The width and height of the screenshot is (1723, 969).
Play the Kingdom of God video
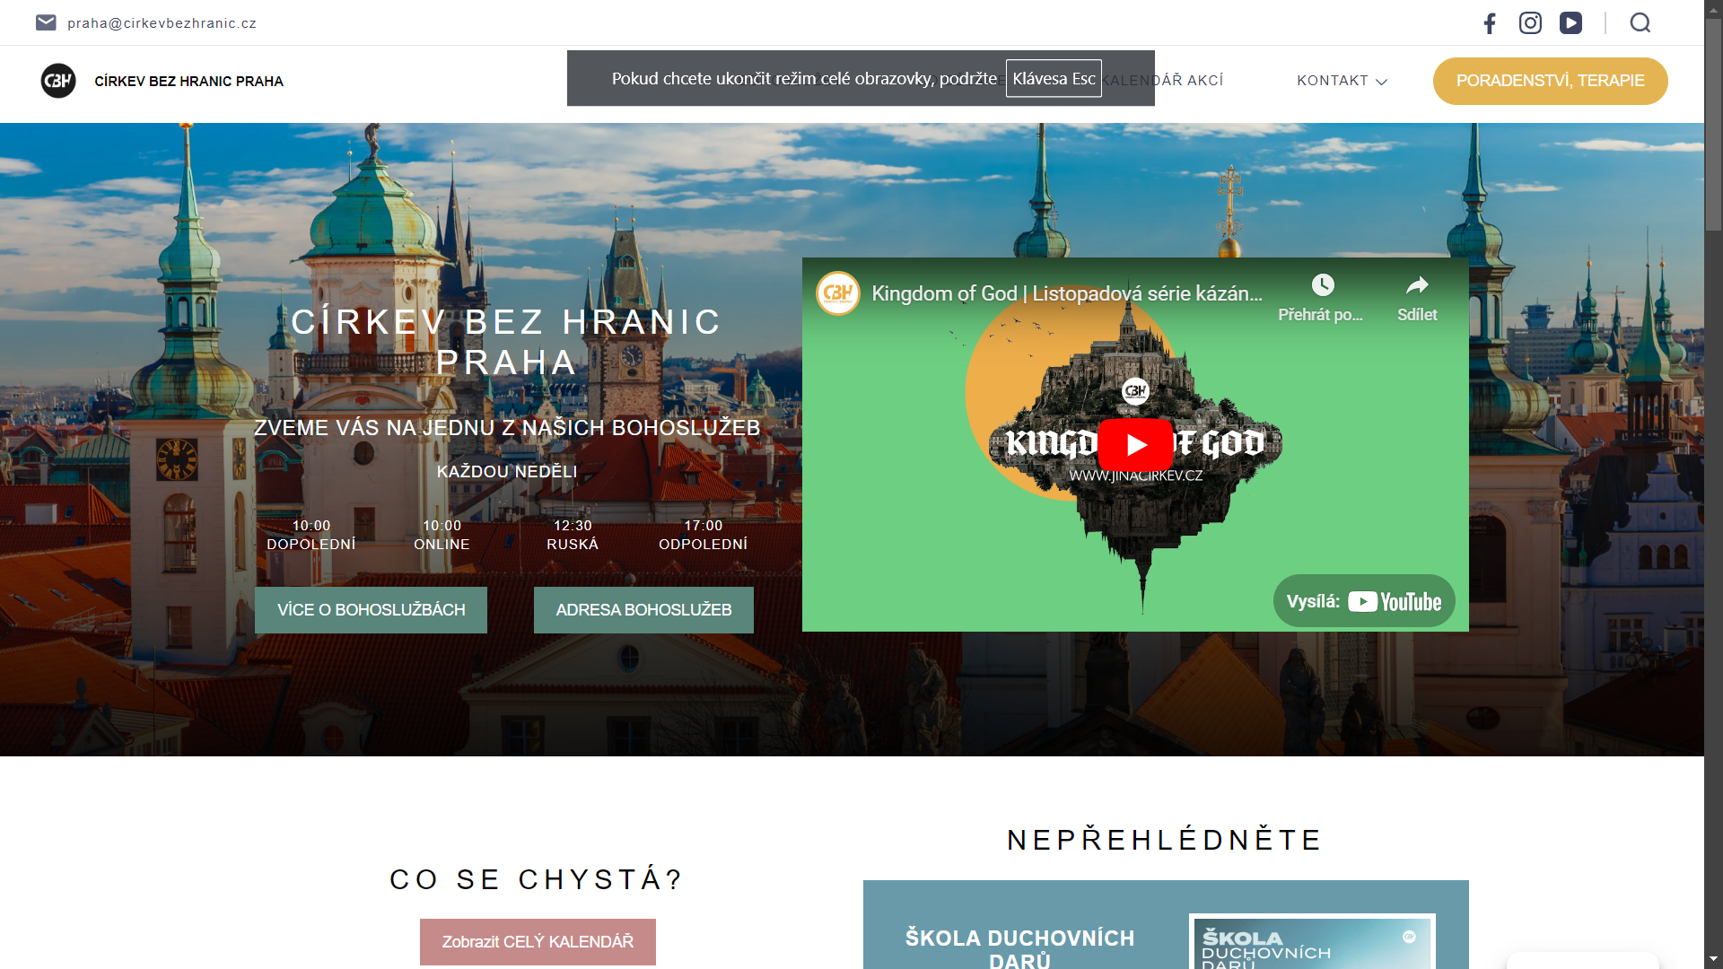tap(1135, 444)
